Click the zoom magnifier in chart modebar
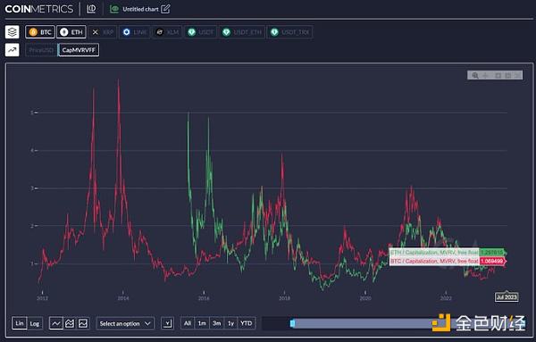This screenshot has width=536, height=342. click(475, 75)
